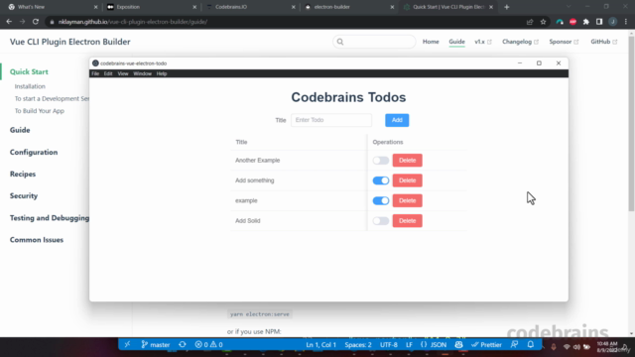Open the Adblock extension icon
The height and width of the screenshot is (357, 635).
click(572, 22)
